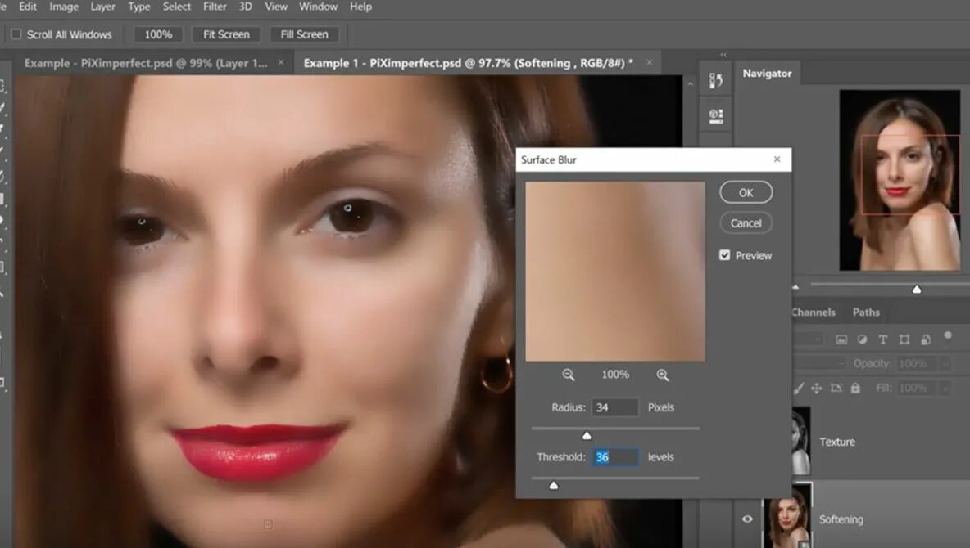Viewport: 970px width, 548px height.
Task: Click the Navigator thumbnail preview
Action: click(x=900, y=181)
